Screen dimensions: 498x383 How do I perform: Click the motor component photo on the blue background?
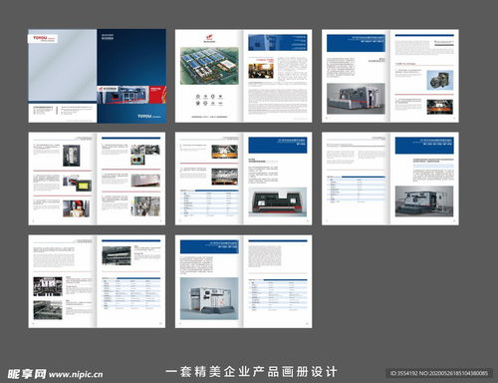[440, 80]
